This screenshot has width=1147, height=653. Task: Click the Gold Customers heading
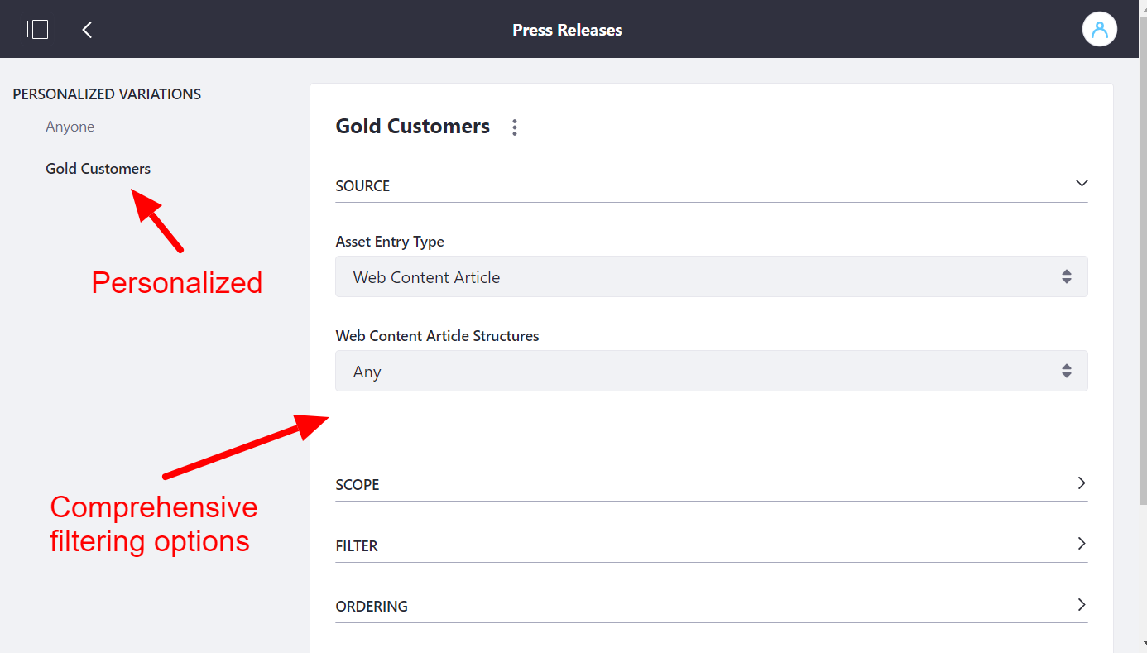click(x=412, y=126)
